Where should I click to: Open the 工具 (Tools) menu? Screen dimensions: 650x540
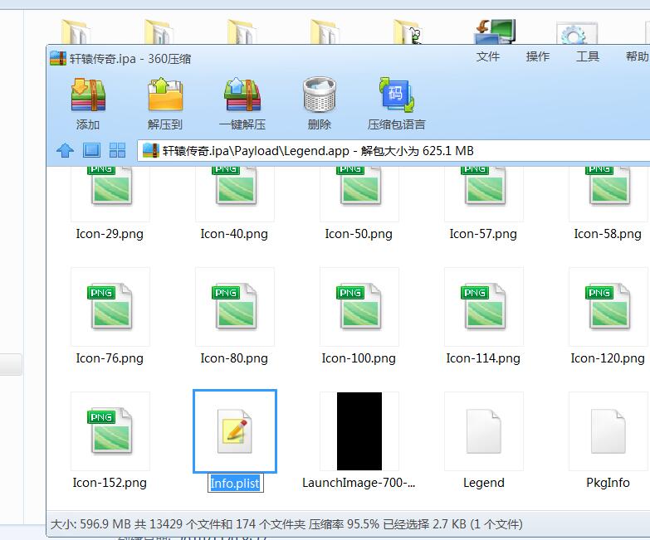[587, 56]
